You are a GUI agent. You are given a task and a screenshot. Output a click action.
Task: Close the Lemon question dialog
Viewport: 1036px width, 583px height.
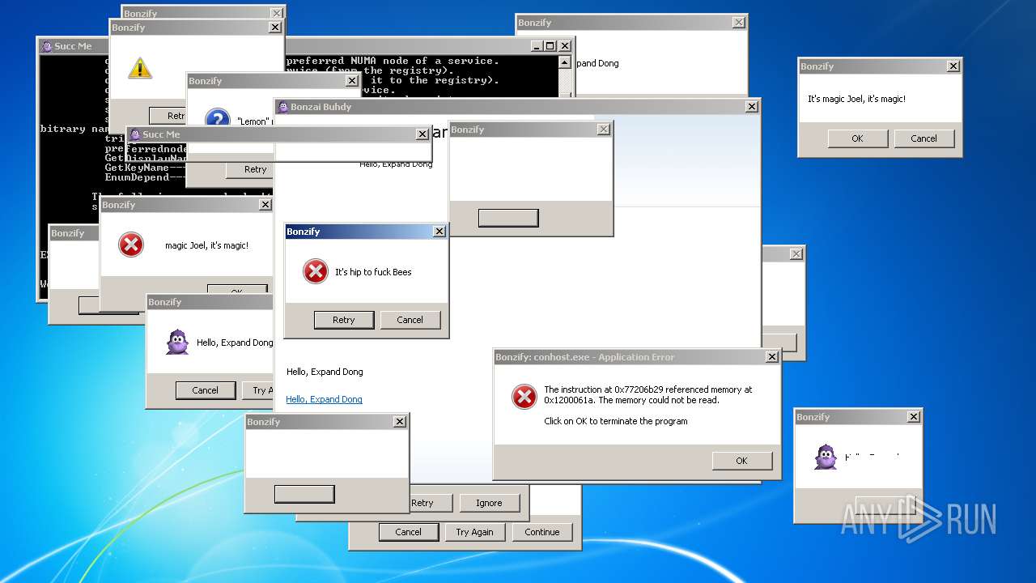[x=351, y=81]
